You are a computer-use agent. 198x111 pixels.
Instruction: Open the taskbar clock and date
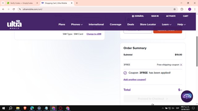185,108
